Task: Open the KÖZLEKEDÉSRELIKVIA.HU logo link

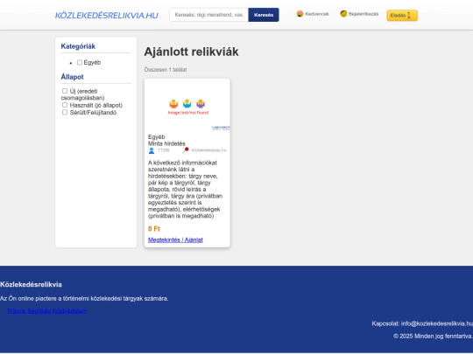Action: (107, 16)
